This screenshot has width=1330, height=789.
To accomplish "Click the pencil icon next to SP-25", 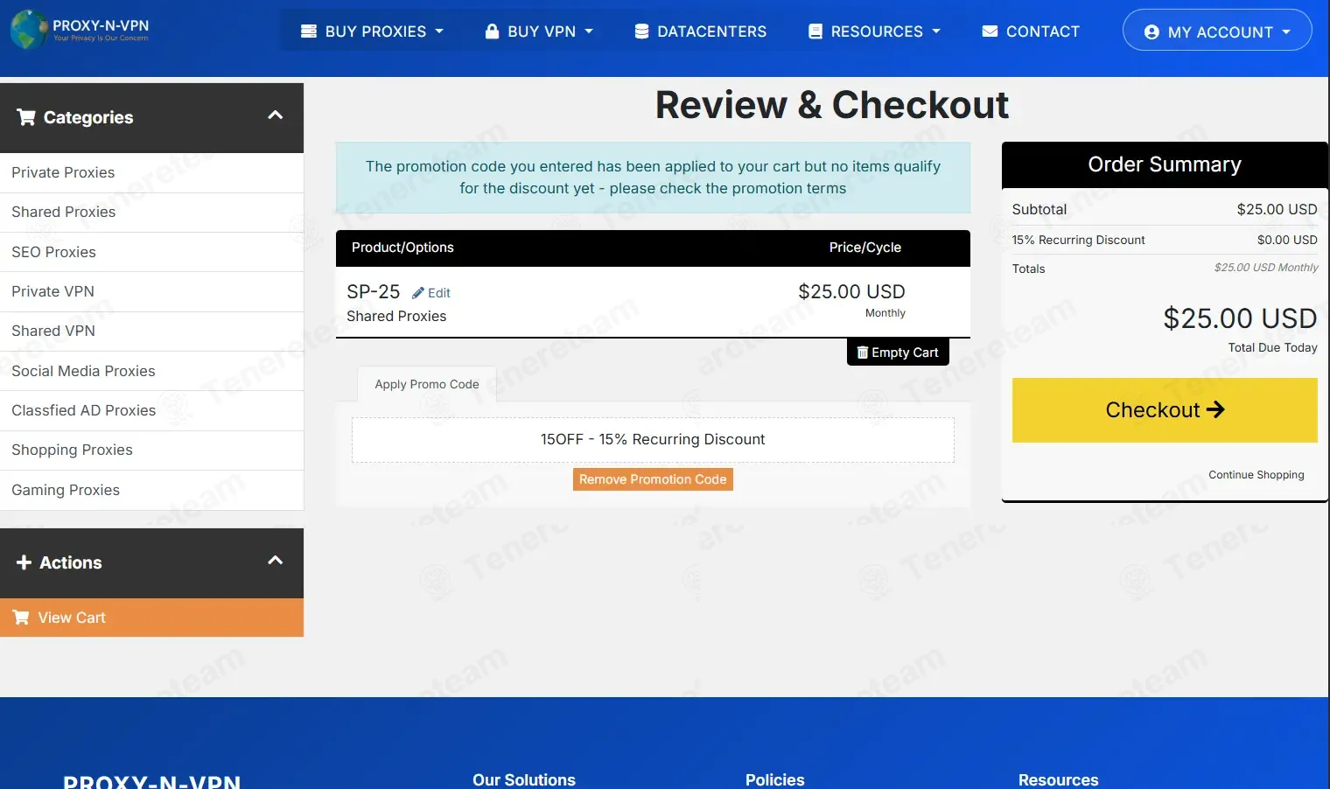I will (418, 293).
